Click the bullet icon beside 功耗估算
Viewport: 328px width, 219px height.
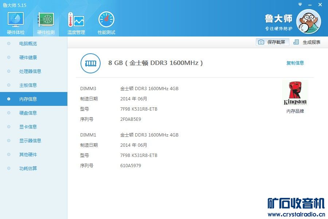(x=9, y=168)
